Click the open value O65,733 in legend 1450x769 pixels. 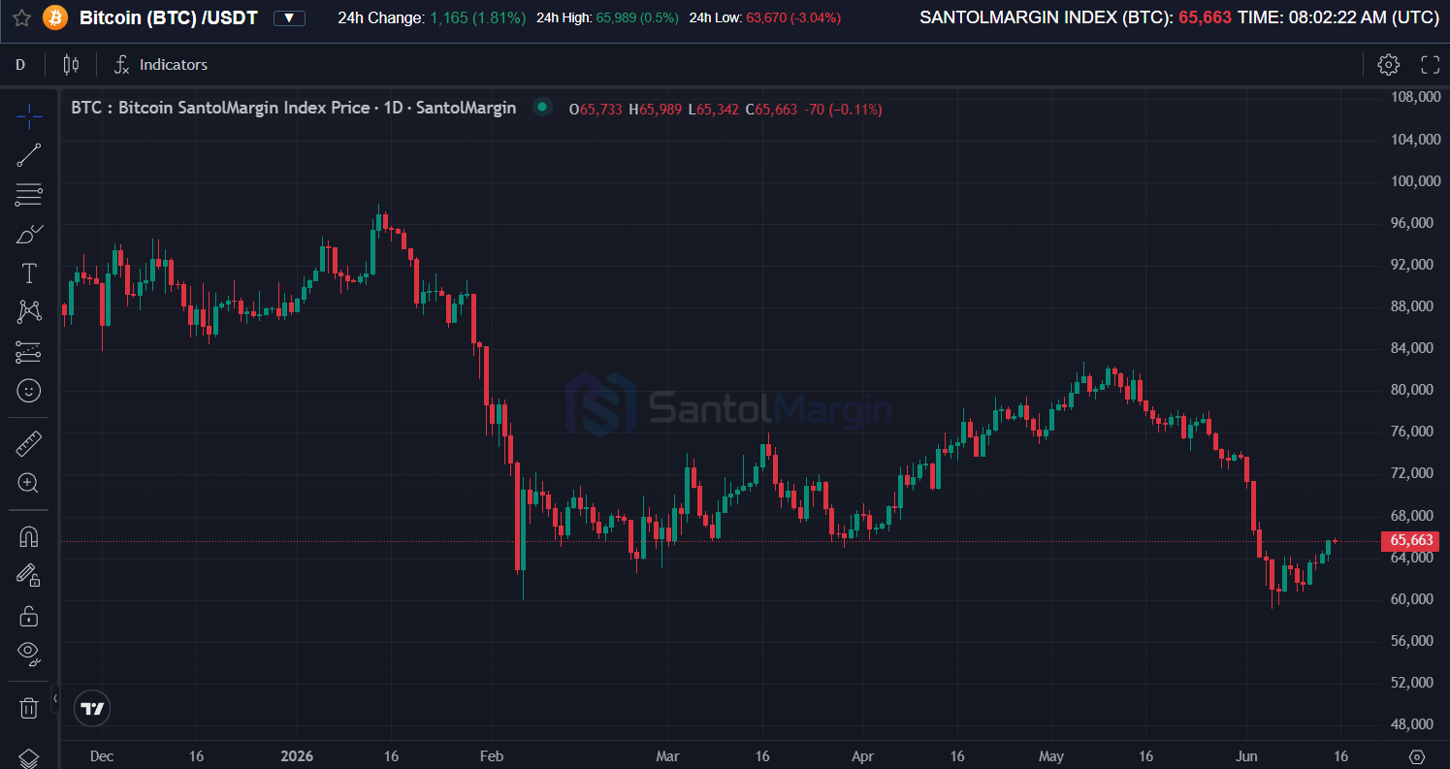click(596, 110)
